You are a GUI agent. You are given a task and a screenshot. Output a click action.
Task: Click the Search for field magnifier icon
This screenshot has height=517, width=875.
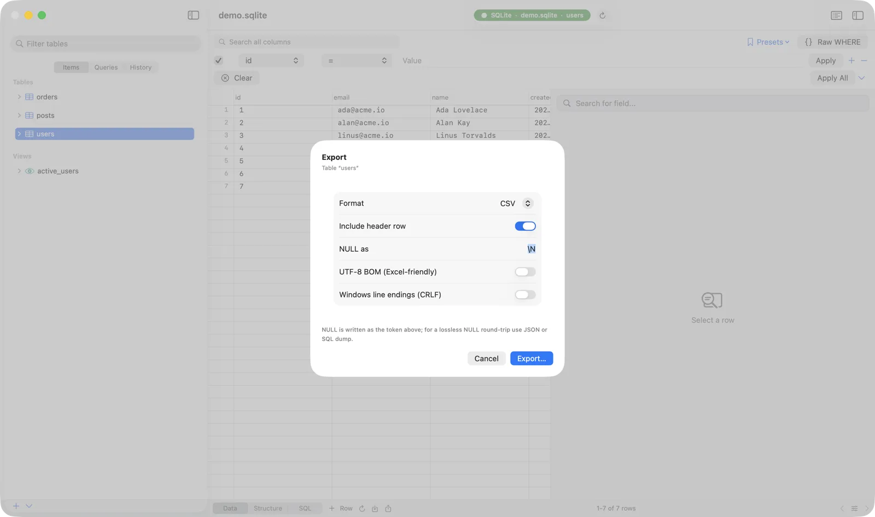(x=567, y=103)
